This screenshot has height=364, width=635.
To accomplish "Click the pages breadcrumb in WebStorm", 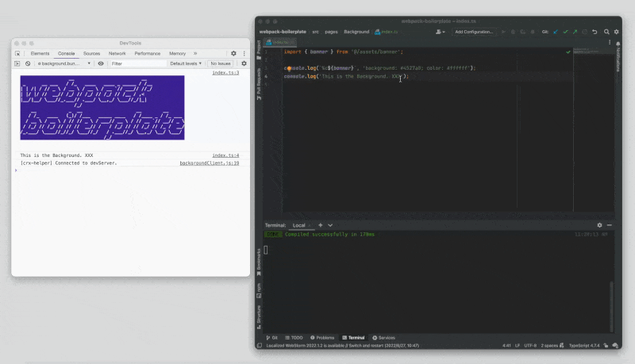I will pos(331,32).
